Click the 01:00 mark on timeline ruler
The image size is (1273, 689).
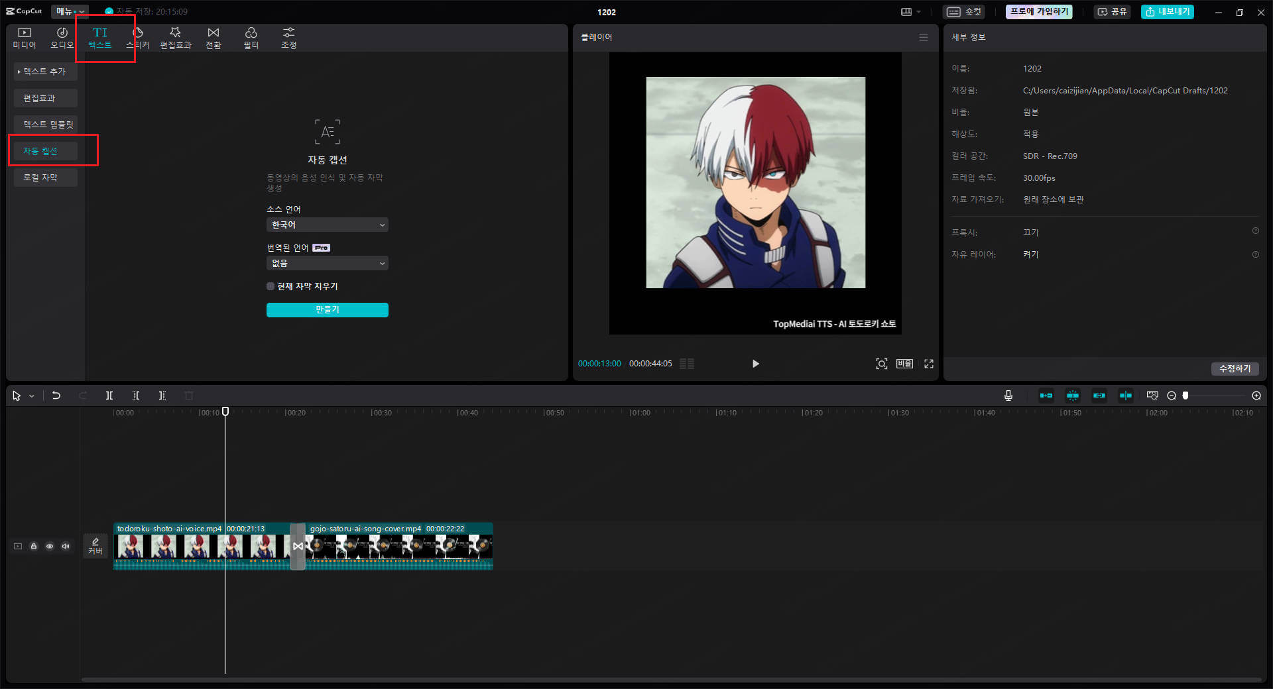pyautogui.click(x=640, y=413)
